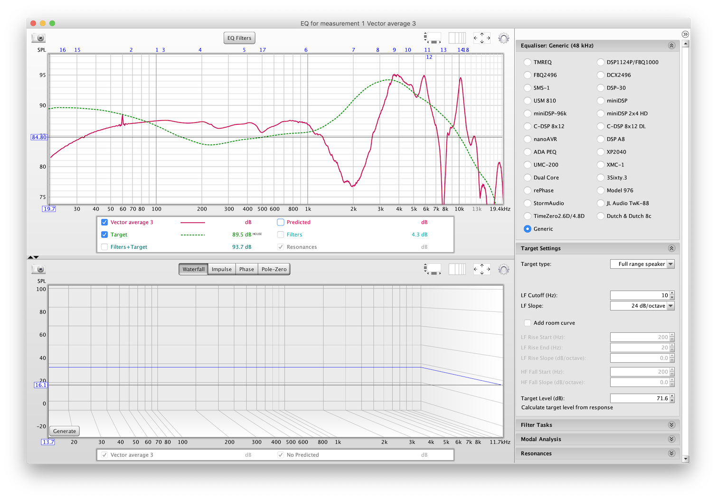Expand the Filter Tasks section
The width and height of the screenshot is (717, 499).
(x=671, y=425)
